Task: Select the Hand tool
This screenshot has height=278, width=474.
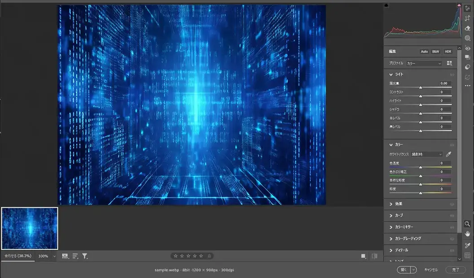Action: tap(467, 234)
